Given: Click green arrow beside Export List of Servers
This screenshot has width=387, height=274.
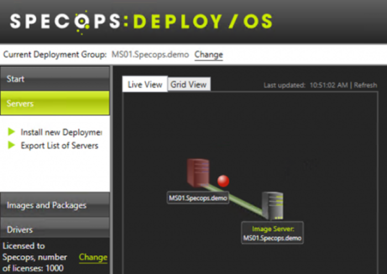Looking at the screenshot, I should pyautogui.click(x=12, y=145).
